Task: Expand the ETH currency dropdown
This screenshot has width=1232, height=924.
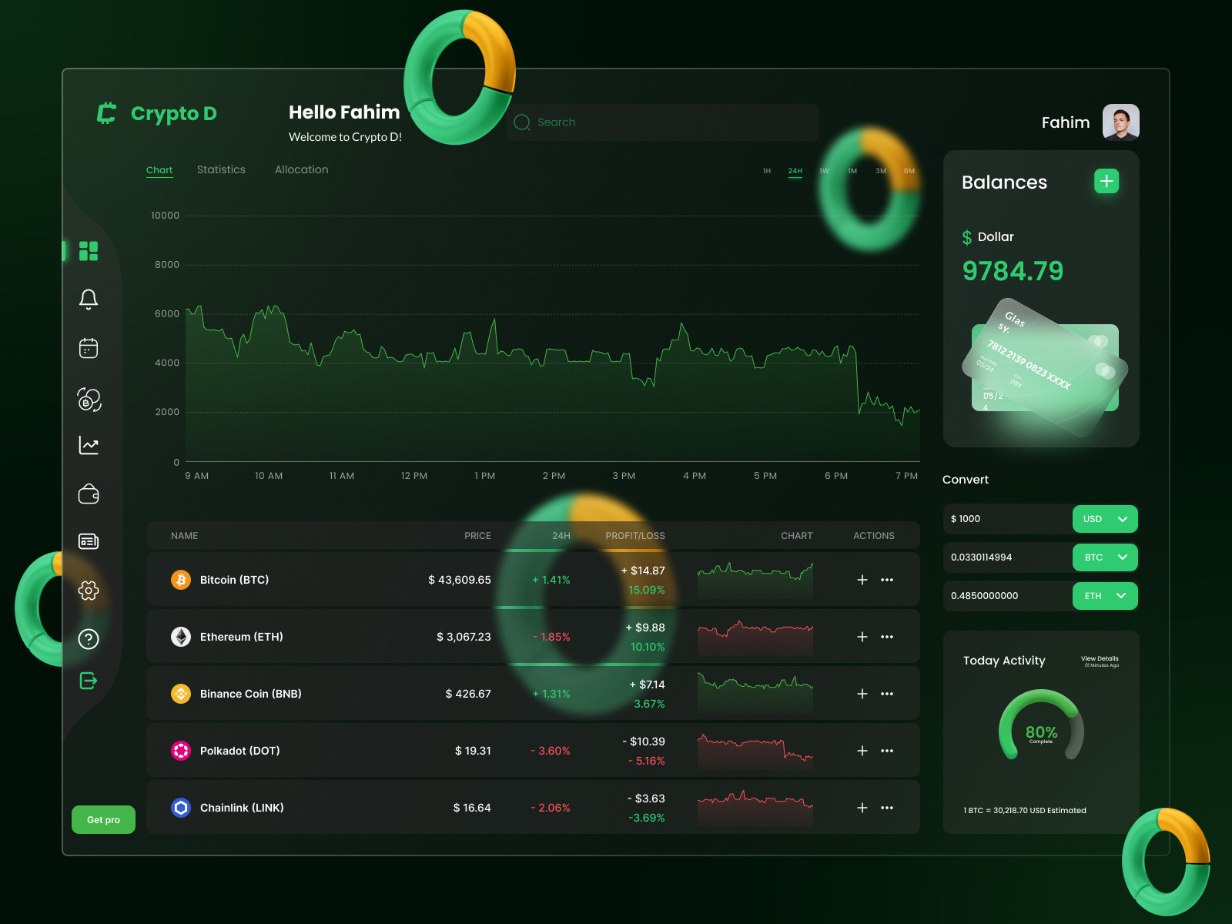Action: (1105, 596)
